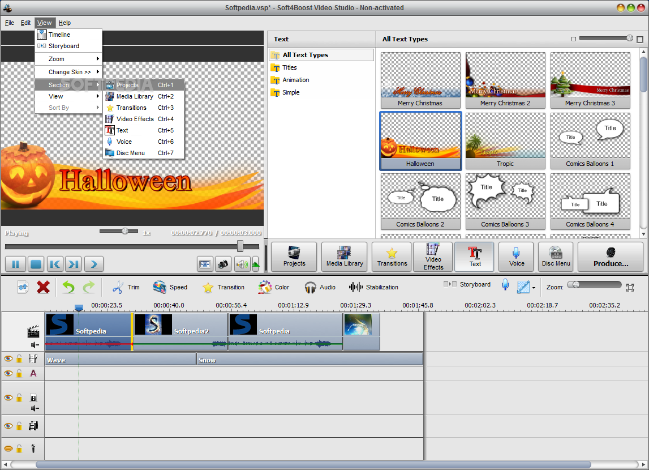
Task: Redo the last undone action
Action: (x=89, y=287)
